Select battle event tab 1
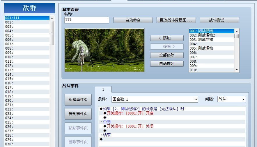Image resolution: width=257 pixels, height=147 pixels. pyautogui.click(x=103, y=90)
